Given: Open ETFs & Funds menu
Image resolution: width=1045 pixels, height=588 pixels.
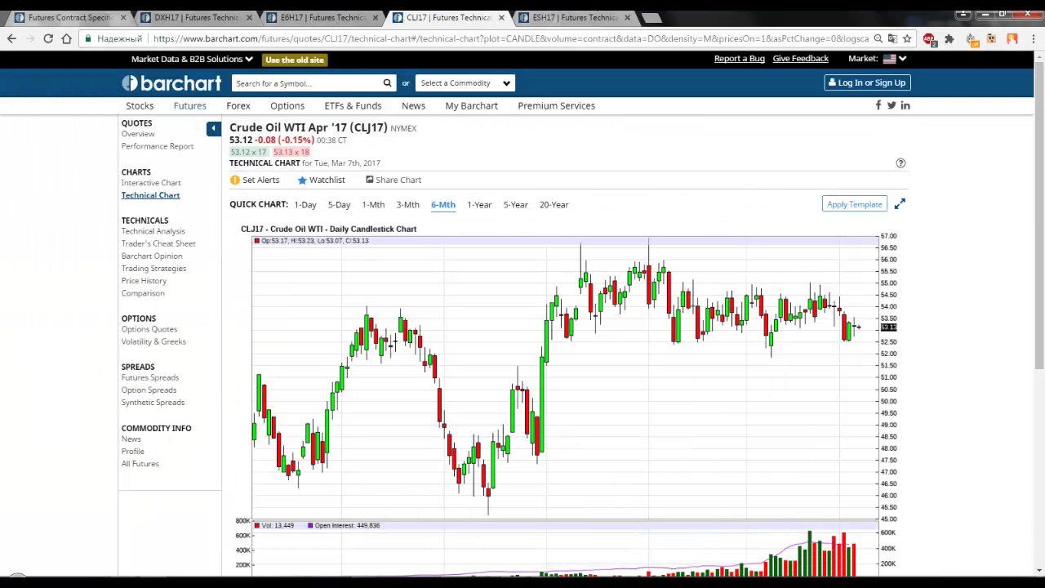Looking at the screenshot, I should pos(353,105).
